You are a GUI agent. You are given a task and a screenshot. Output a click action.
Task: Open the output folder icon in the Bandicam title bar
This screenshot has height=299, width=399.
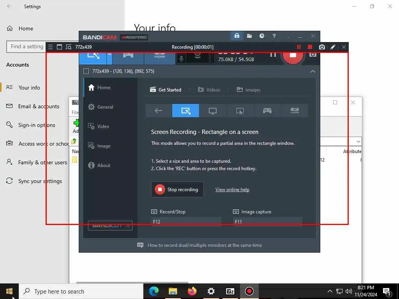pyautogui.click(x=249, y=36)
